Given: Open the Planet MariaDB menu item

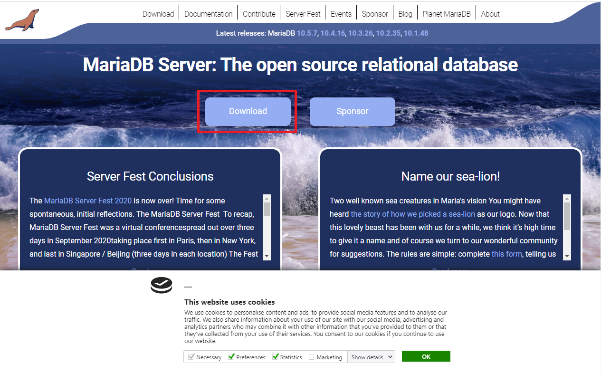Looking at the screenshot, I should pyautogui.click(x=447, y=14).
